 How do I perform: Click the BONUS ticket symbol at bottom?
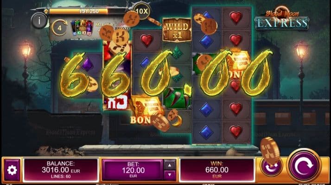tap(146, 111)
